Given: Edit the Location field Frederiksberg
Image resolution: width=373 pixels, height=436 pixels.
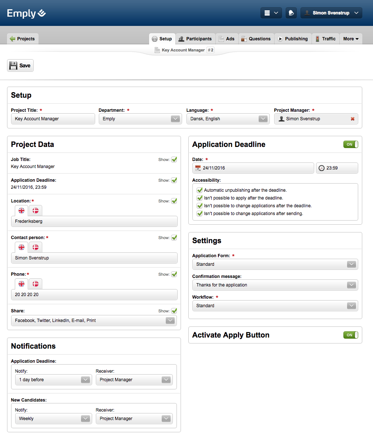Looking at the screenshot, I should 94,221.
